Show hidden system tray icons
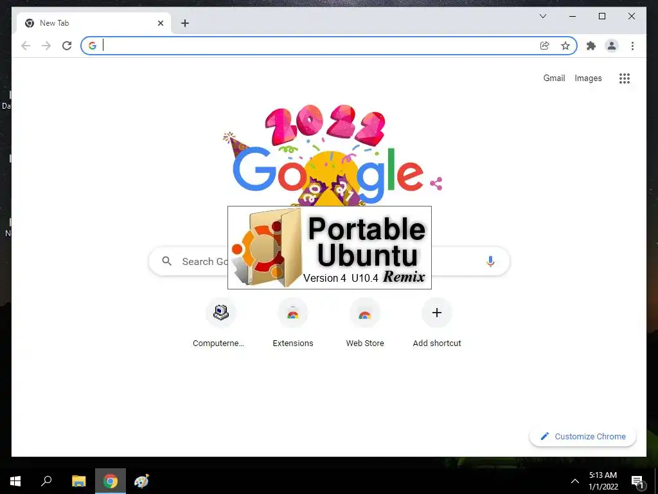The width and height of the screenshot is (658, 494). (575, 481)
